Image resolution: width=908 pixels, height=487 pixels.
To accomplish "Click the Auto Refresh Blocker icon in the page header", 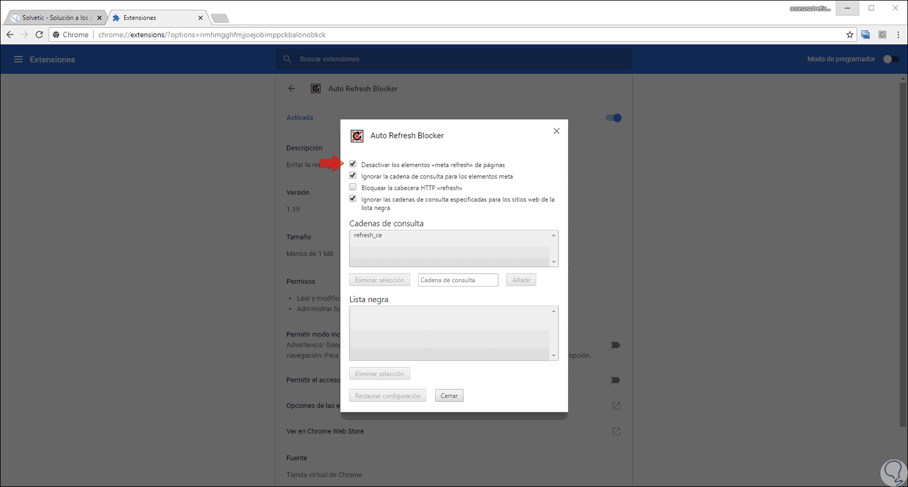I will click(316, 89).
